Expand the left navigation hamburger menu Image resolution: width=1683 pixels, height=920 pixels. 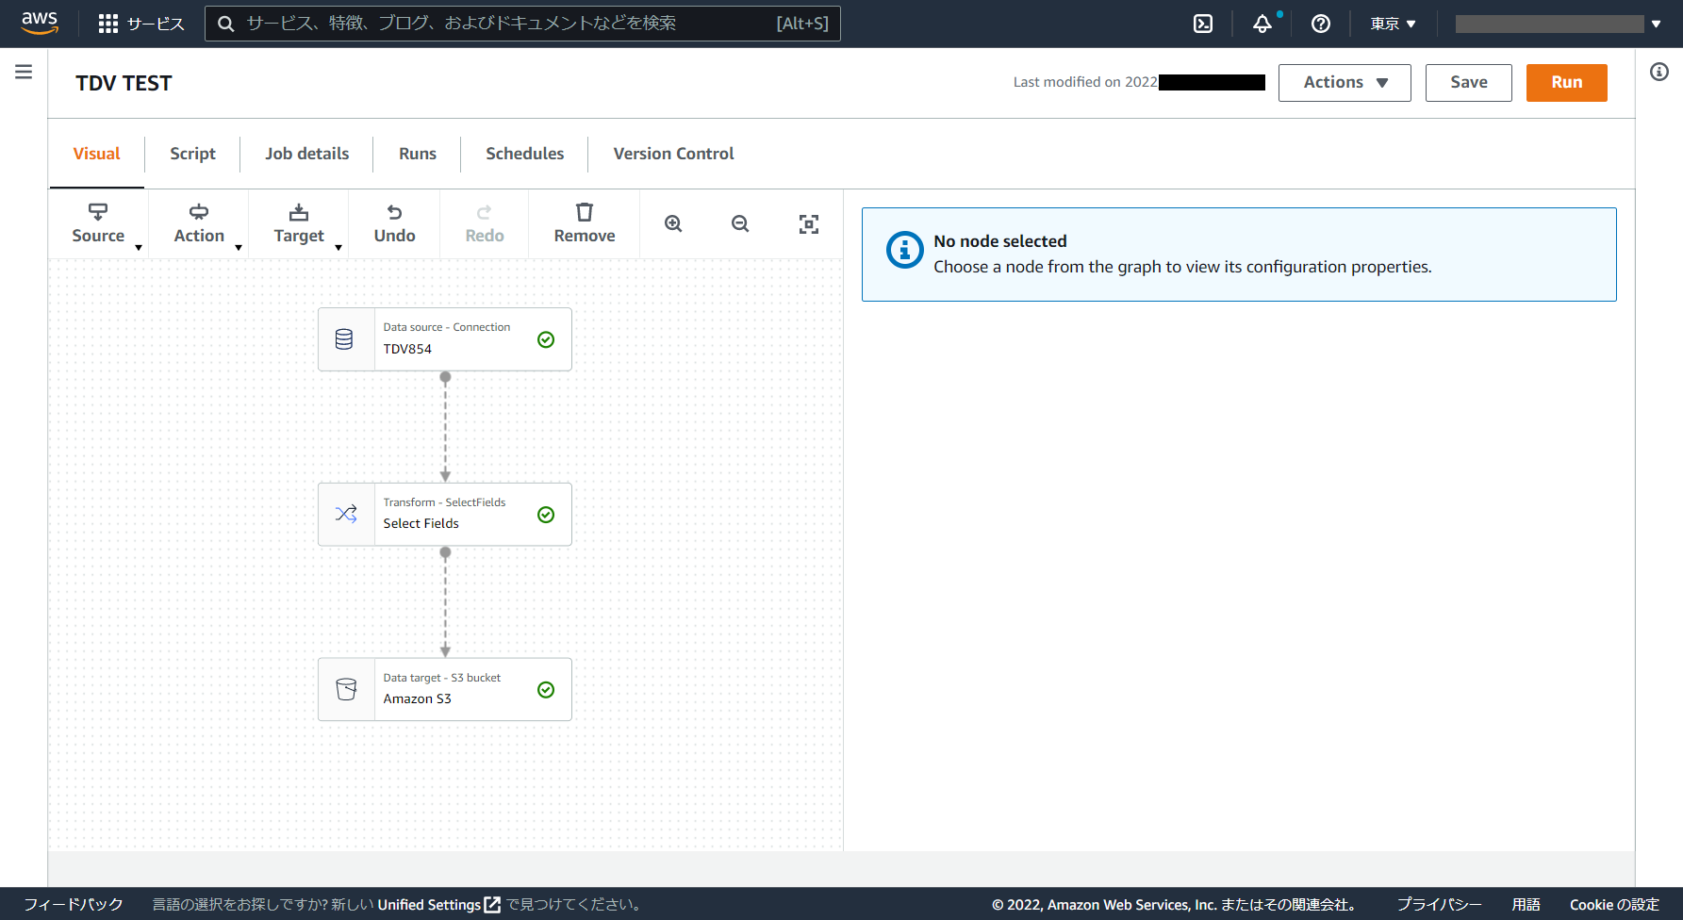pos(24,72)
